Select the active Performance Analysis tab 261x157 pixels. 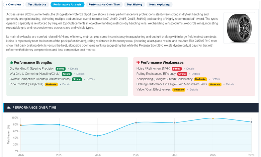point(67,4)
